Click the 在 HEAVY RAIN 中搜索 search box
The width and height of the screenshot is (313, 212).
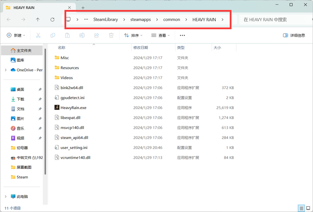pyautogui.click(x=276, y=20)
